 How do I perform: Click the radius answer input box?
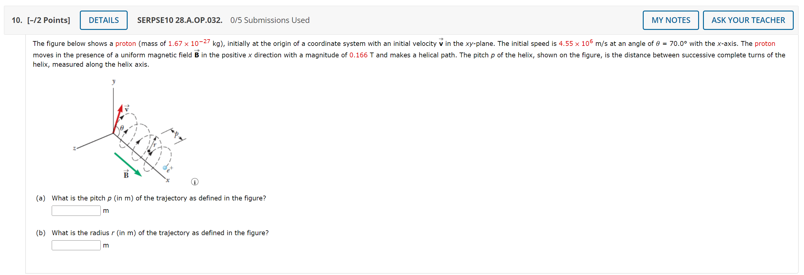point(76,245)
